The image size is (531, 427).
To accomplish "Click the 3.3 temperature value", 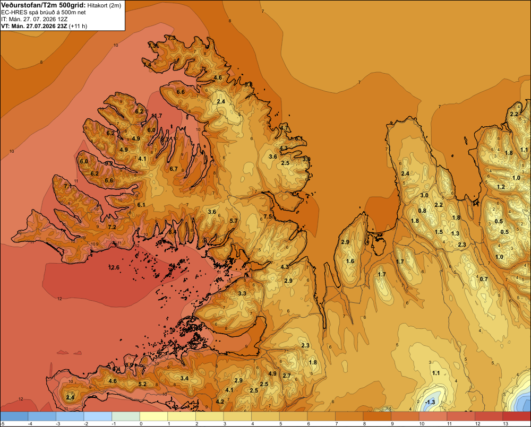I will click(x=242, y=293).
